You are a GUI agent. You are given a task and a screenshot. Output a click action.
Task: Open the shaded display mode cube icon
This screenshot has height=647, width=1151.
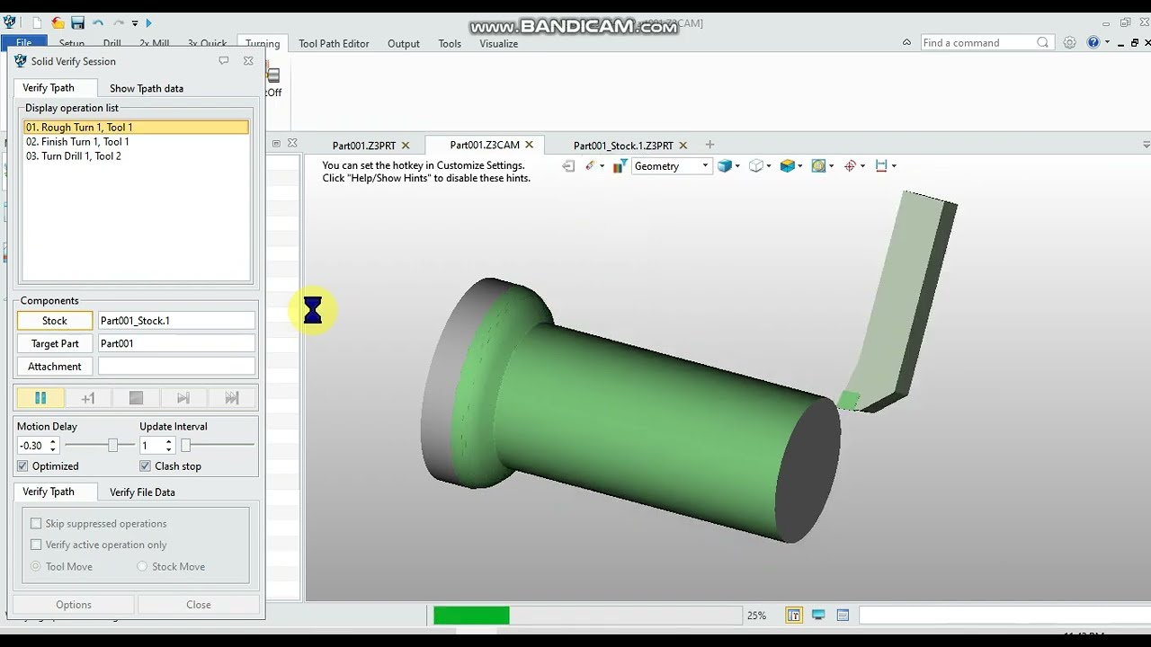click(724, 166)
